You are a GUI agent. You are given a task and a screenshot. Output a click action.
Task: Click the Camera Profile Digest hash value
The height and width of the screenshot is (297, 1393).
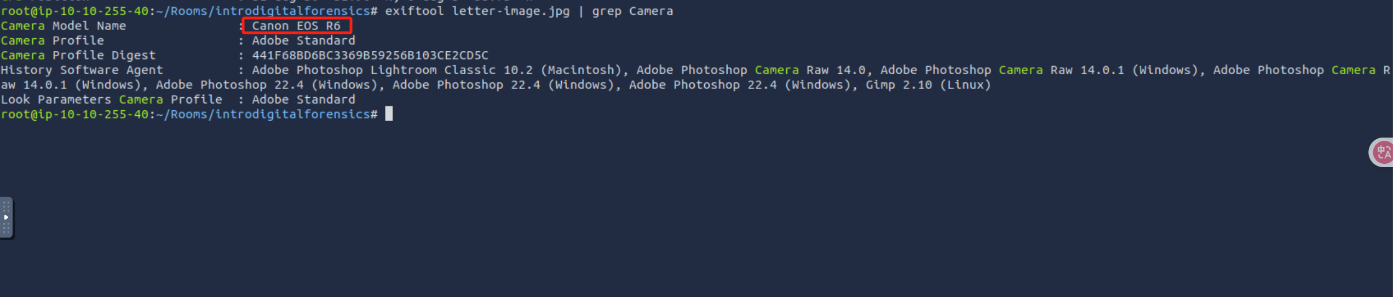(370, 55)
